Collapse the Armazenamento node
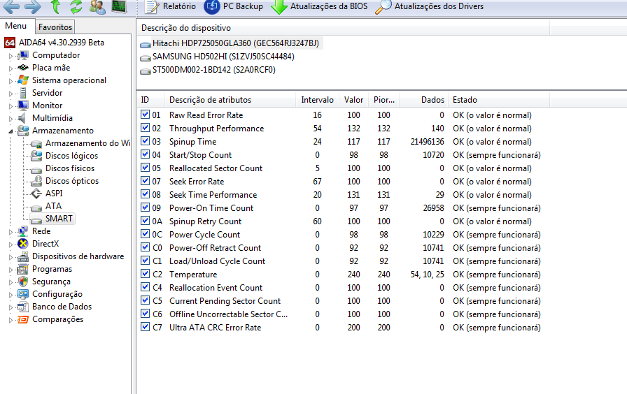The image size is (627, 394). (10, 131)
